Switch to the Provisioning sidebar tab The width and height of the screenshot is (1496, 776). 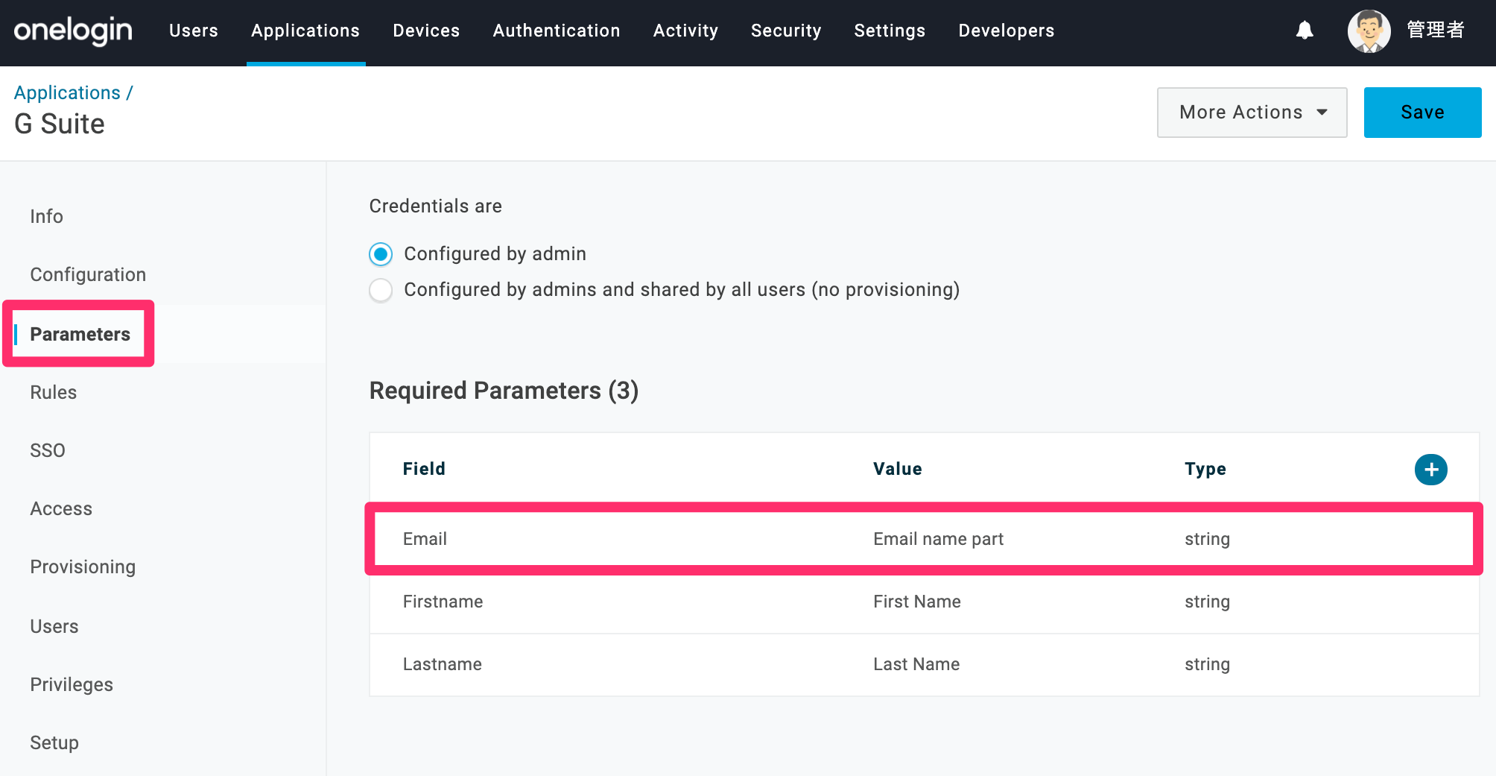[83, 567]
